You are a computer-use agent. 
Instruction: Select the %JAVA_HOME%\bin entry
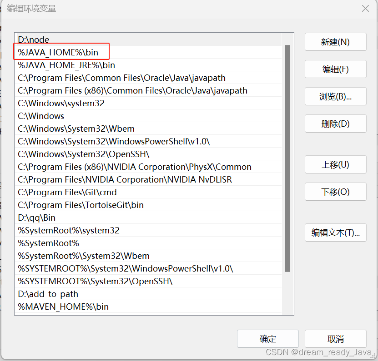61,52
